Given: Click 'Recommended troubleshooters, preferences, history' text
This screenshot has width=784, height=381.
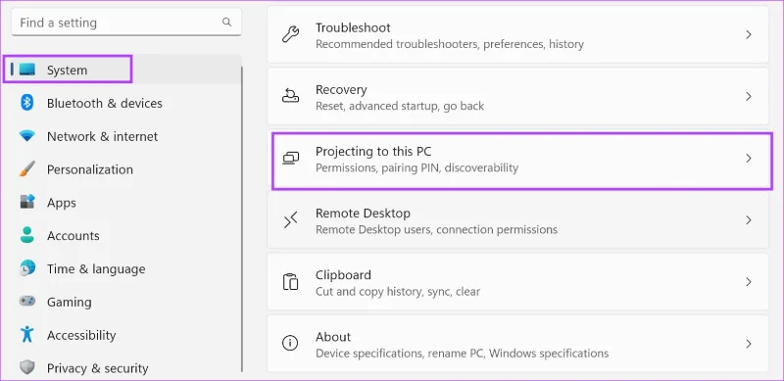Looking at the screenshot, I should click(450, 44).
